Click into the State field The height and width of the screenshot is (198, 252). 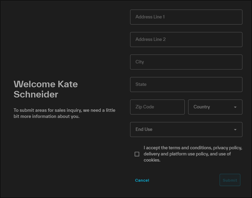pyautogui.click(x=186, y=85)
